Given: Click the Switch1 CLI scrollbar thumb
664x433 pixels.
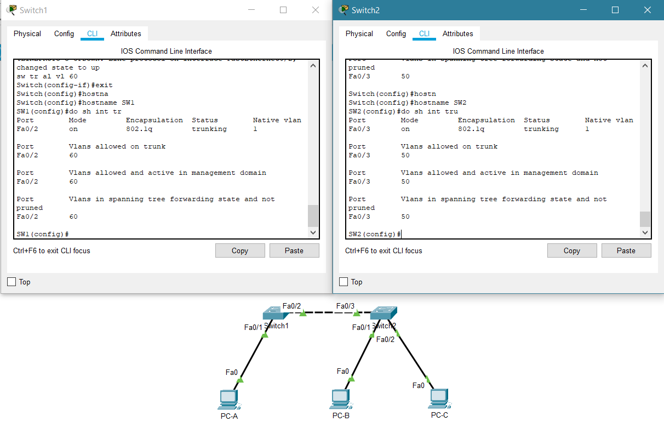Looking at the screenshot, I should pyautogui.click(x=313, y=216).
